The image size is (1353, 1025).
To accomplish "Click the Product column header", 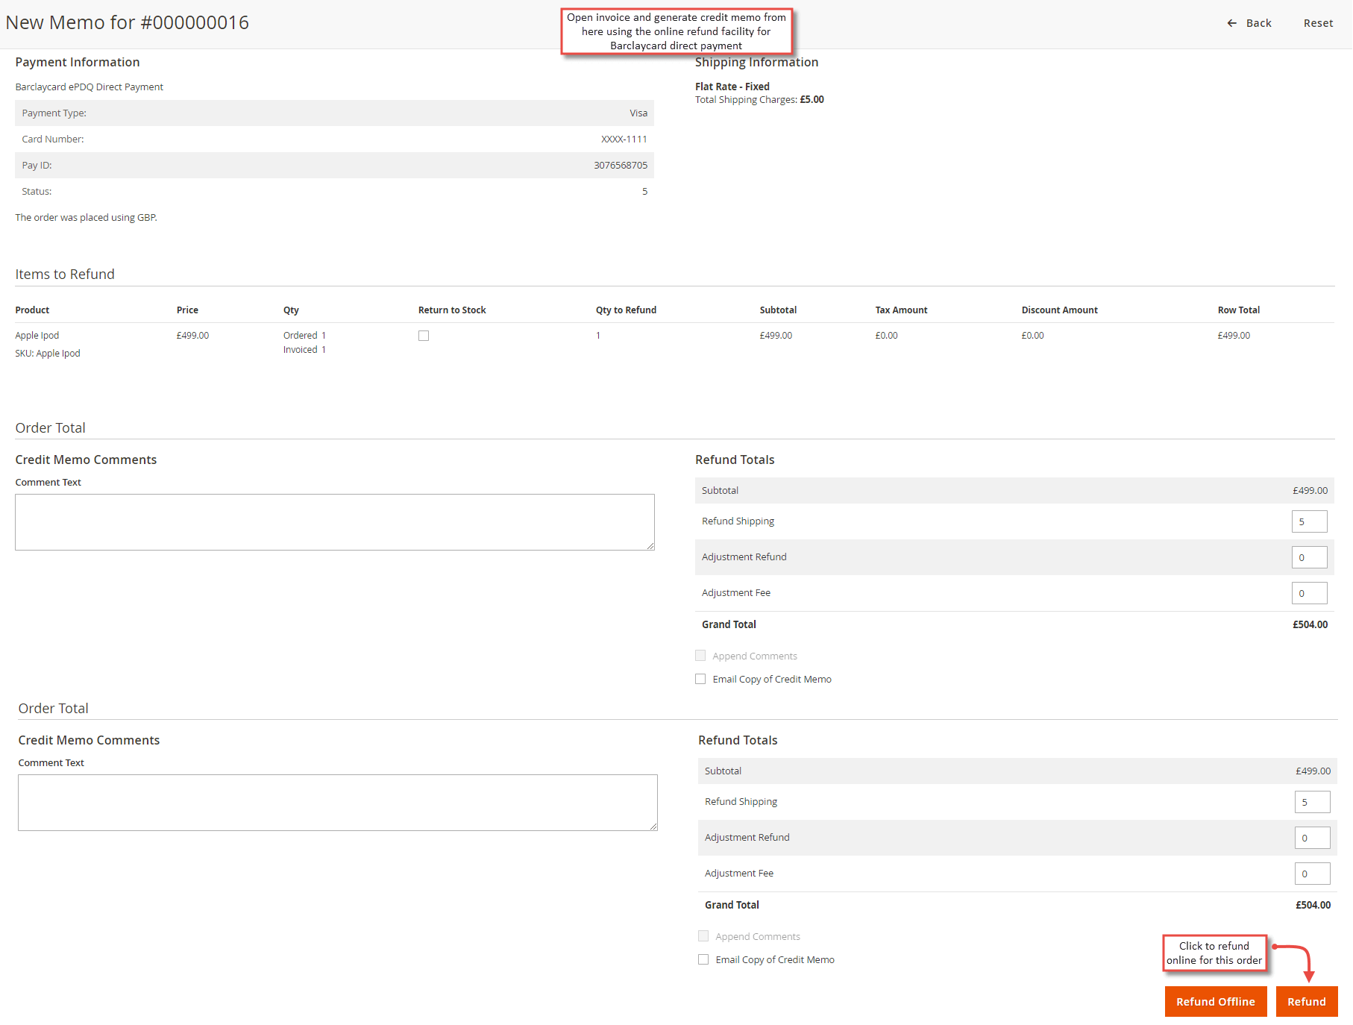I will point(32,310).
